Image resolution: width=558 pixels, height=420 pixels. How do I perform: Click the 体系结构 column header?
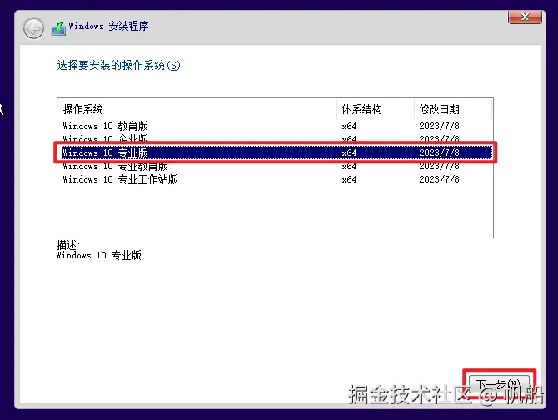click(376, 109)
